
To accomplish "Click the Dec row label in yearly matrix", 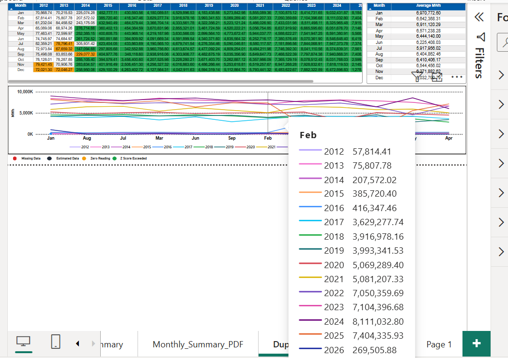I will pyautogui.click(x=21, y=70).
